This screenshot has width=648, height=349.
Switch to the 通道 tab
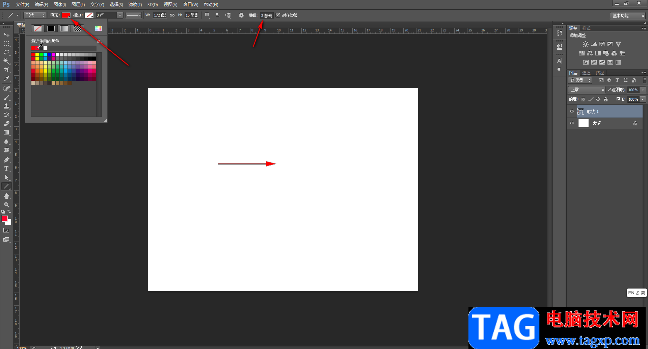tap(586, 73)
